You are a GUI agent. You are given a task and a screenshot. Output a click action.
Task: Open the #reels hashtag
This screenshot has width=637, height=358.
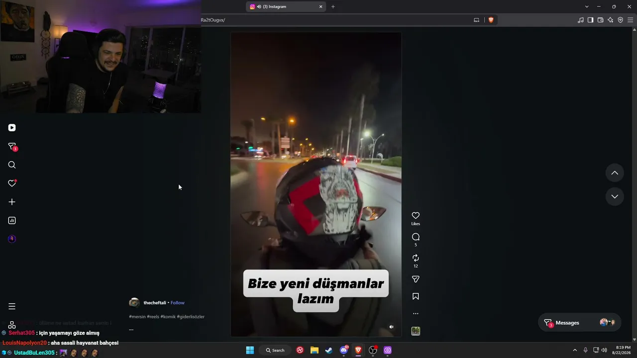tap(153, 317)
